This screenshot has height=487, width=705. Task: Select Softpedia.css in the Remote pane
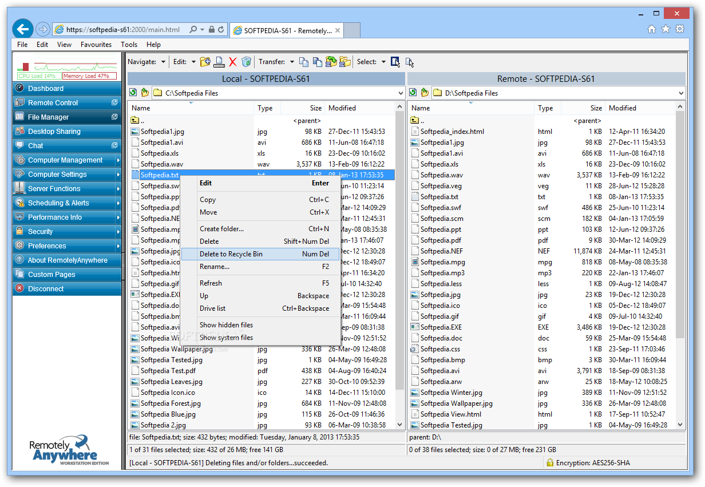tap(440, 349)
